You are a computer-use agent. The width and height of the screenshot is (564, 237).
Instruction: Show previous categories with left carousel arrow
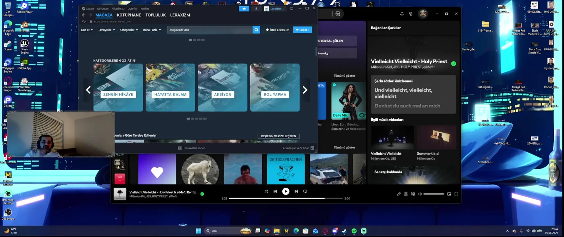pos(88,90)
